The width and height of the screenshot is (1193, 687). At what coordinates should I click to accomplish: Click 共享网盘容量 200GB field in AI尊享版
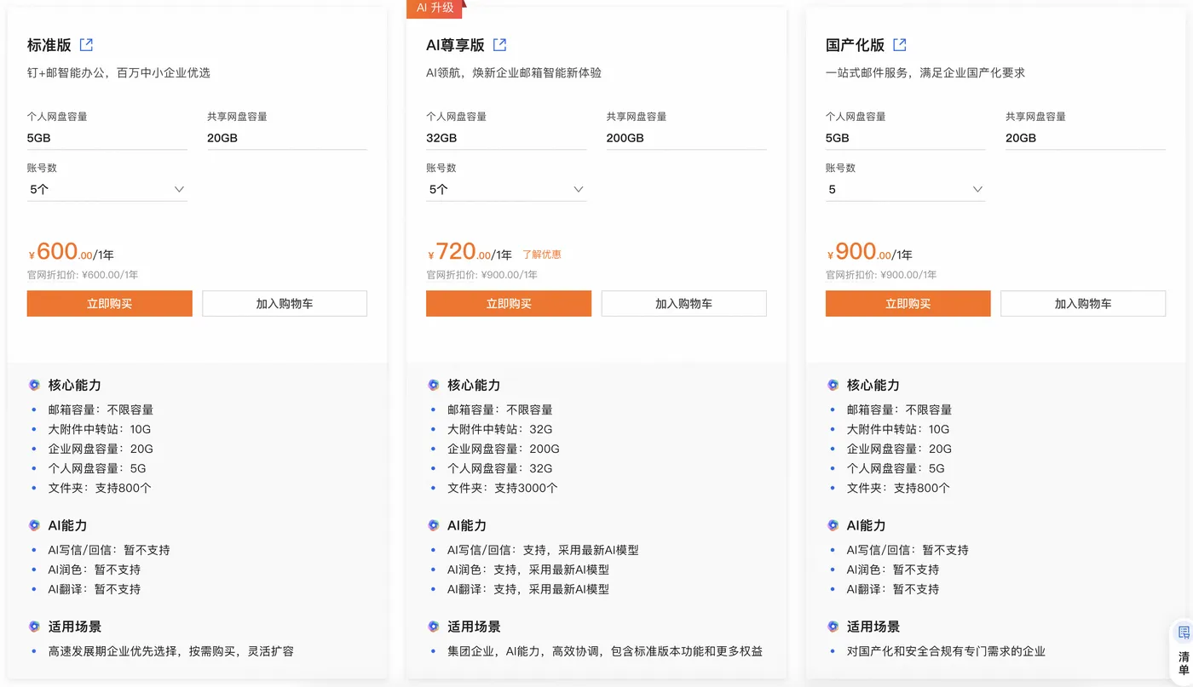(687, 138)
